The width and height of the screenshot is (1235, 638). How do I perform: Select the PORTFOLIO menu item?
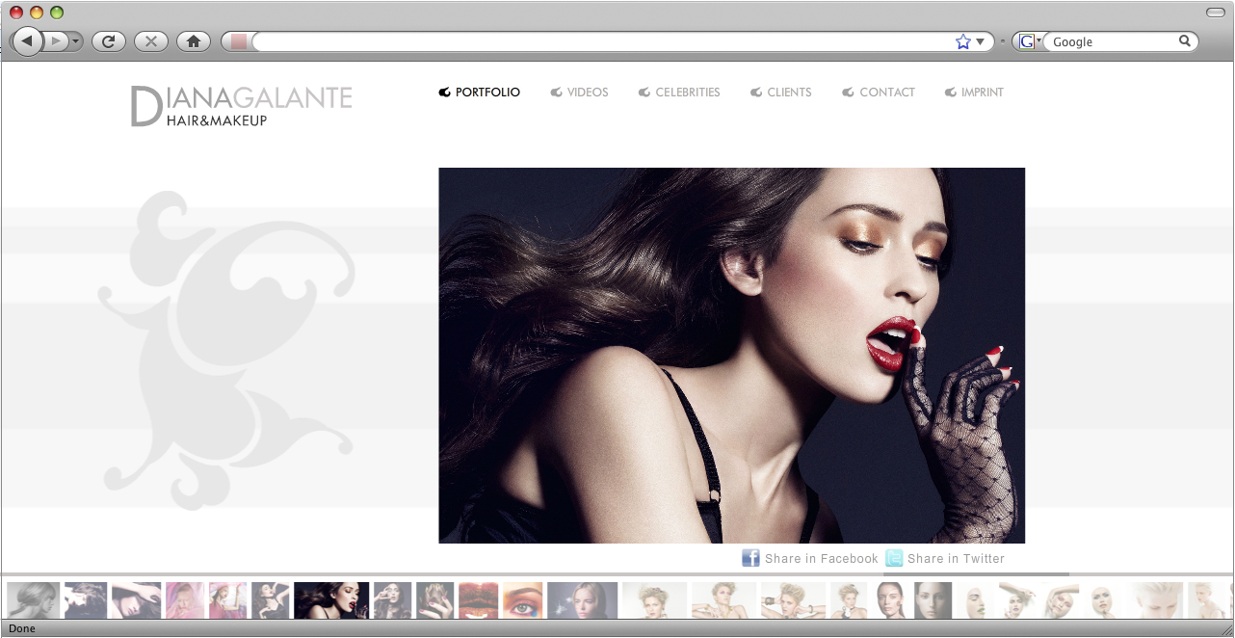(479, 93)
